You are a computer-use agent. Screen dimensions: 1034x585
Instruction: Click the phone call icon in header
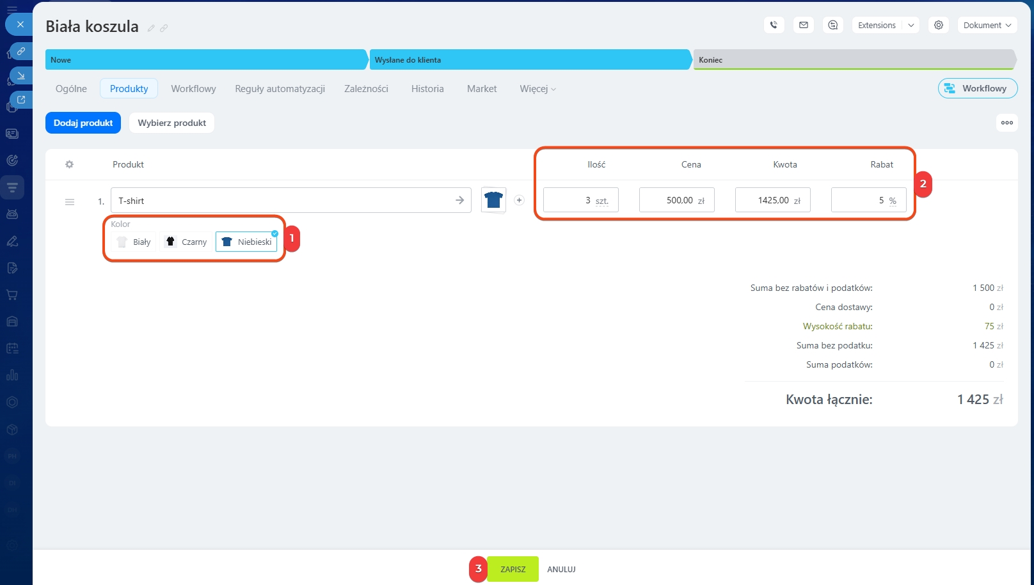tap(774, 25)
